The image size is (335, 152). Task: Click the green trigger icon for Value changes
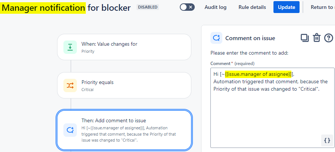(x=70, y=47)
